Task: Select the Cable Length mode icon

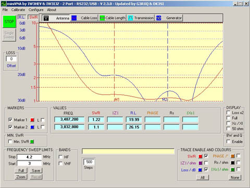Action: pyautogui.click(x=102, y=18)
